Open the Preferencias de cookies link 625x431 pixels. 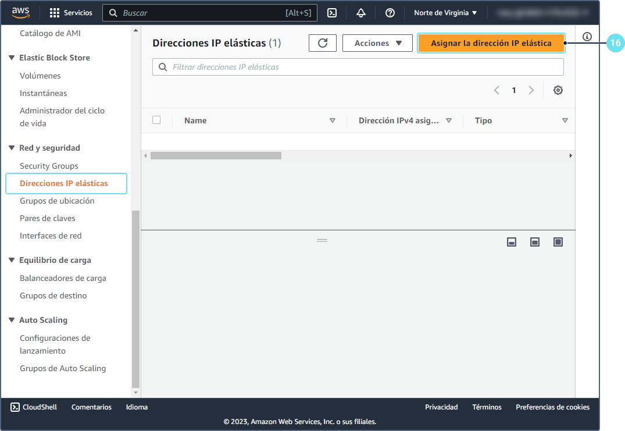pyautogui.click(x=552, y=407)
